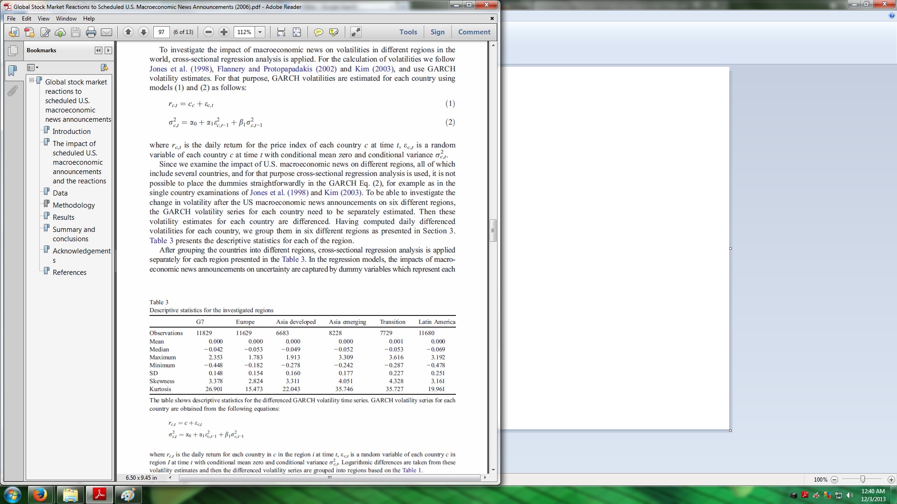Image resolution: width=897 pixels, height=504 pixels.
Task: Open Windows Explorer from the taskbar
Action: pos(70,495)
